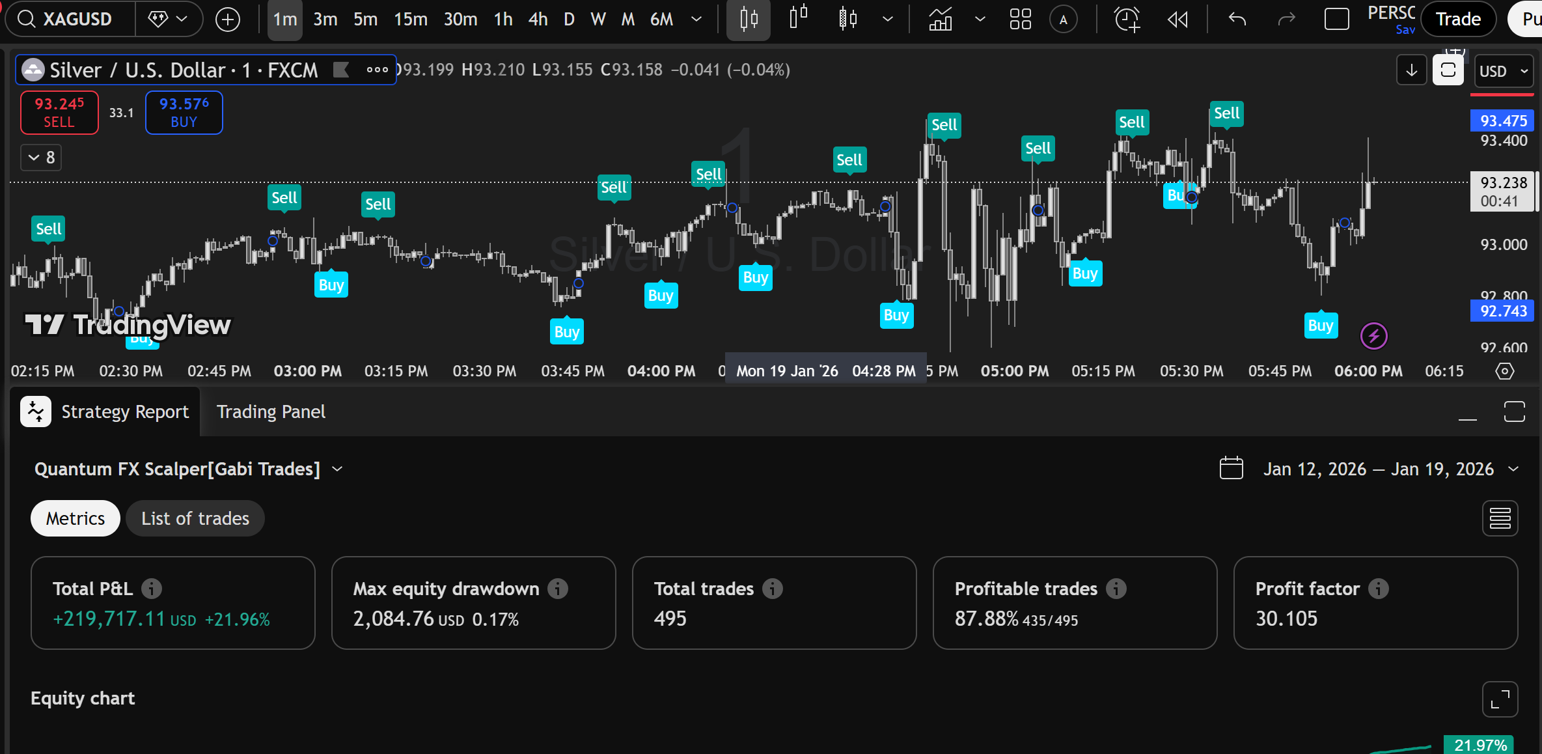Show info for Profitable trades
The height and width of the screenshot is (754, 1542).
coord(1116,589)
